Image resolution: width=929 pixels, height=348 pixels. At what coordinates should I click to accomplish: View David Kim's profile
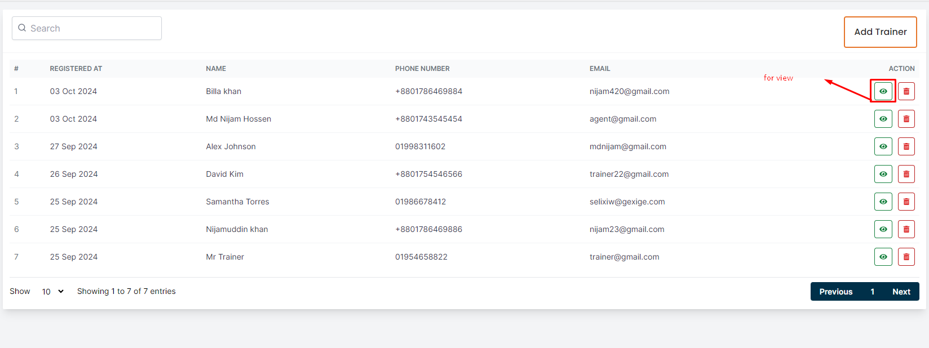[x=883, y=174]
